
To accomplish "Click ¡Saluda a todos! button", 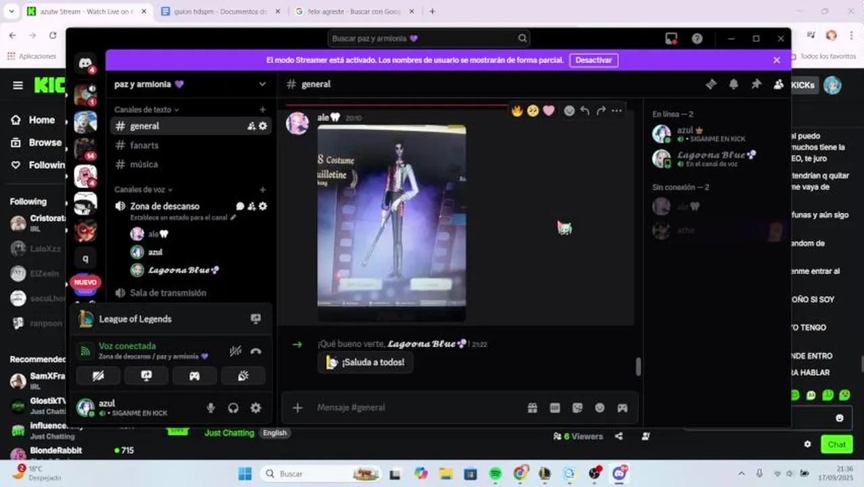I will (x=365, y=363).
